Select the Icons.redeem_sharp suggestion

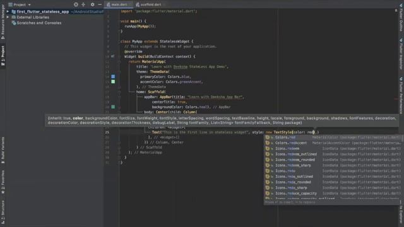pos(333,165)
